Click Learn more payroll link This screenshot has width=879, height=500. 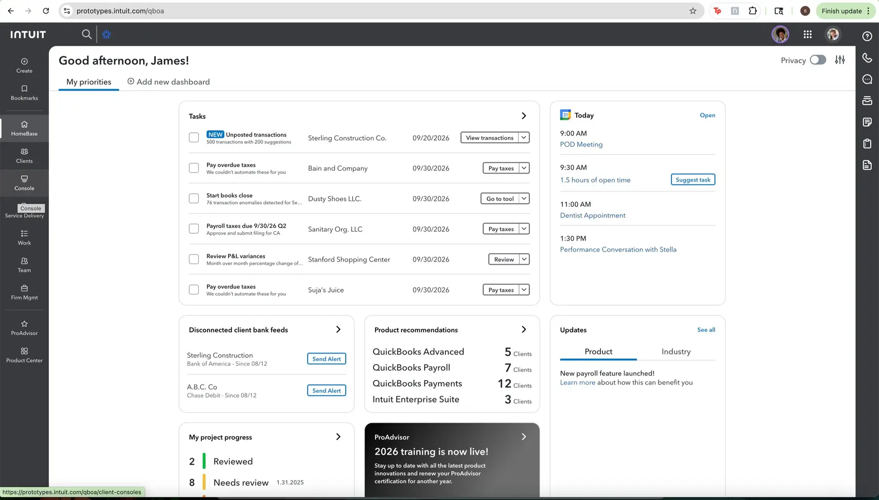(x=578, y=382)
